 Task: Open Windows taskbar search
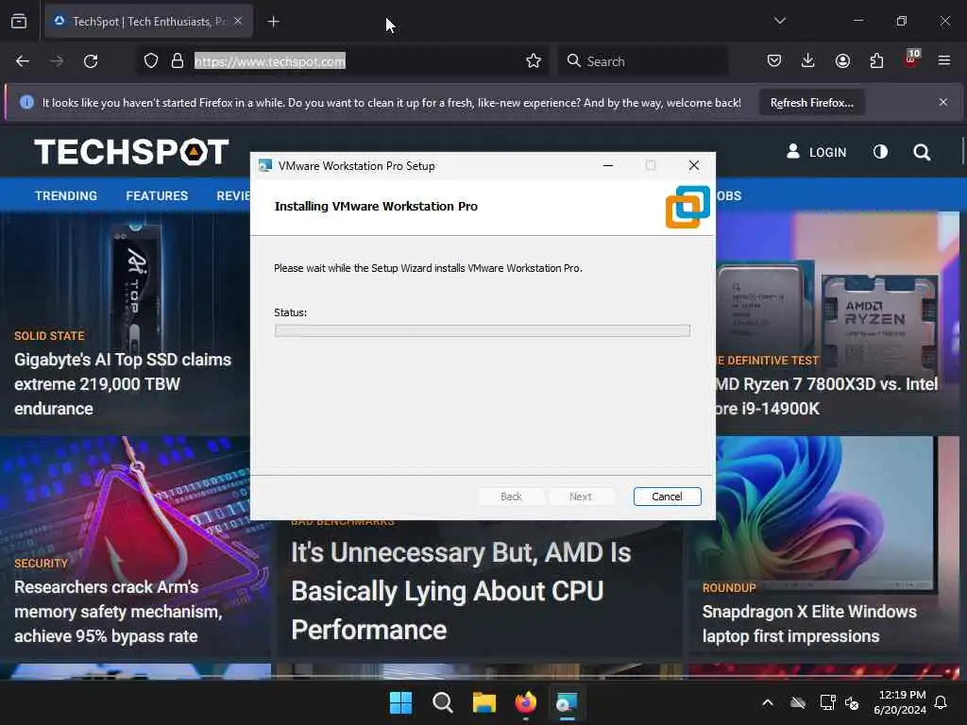click(x=442, y=702)
